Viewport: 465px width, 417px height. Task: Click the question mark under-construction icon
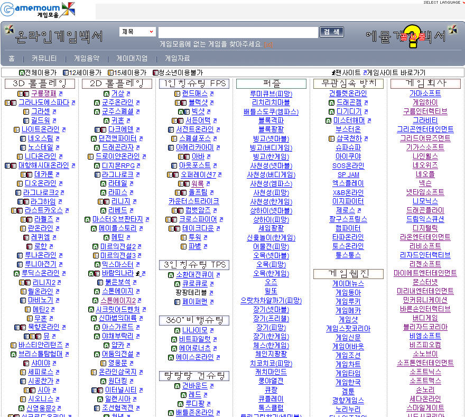tap(413, 36)
